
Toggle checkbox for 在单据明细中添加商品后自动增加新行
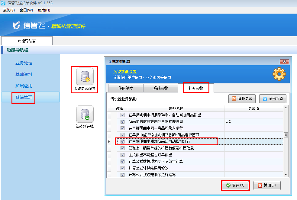click(x=123, y=141)
